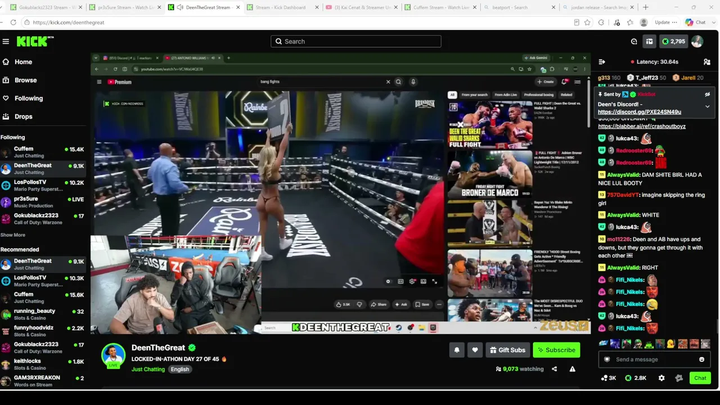The height and width of the screenshot is (405, 720).
Task: Expand Following list with Show More
Action: point(12,235)
